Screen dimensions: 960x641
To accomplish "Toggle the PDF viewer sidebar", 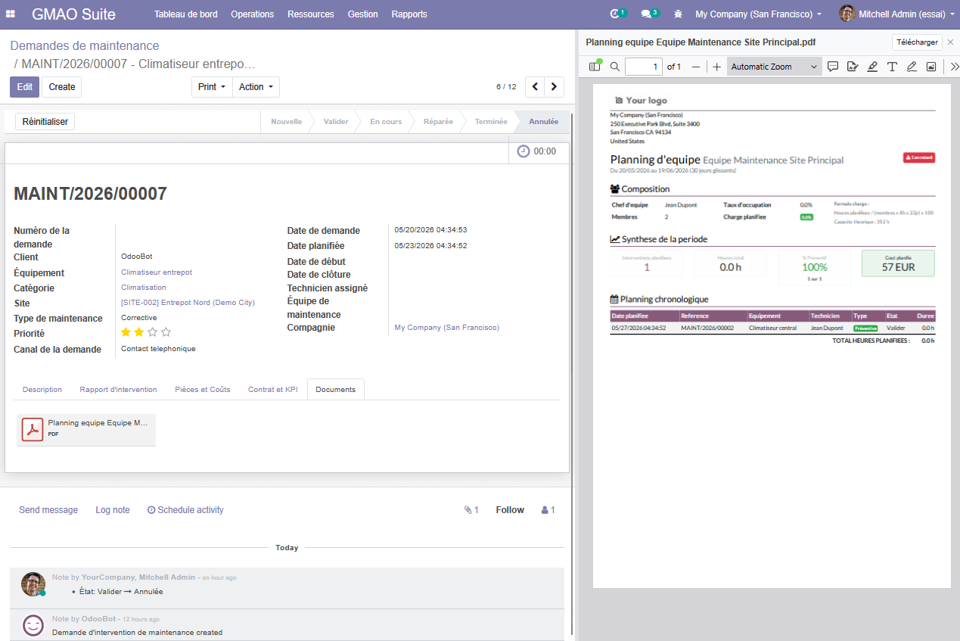I will click(x=595, y=67).
